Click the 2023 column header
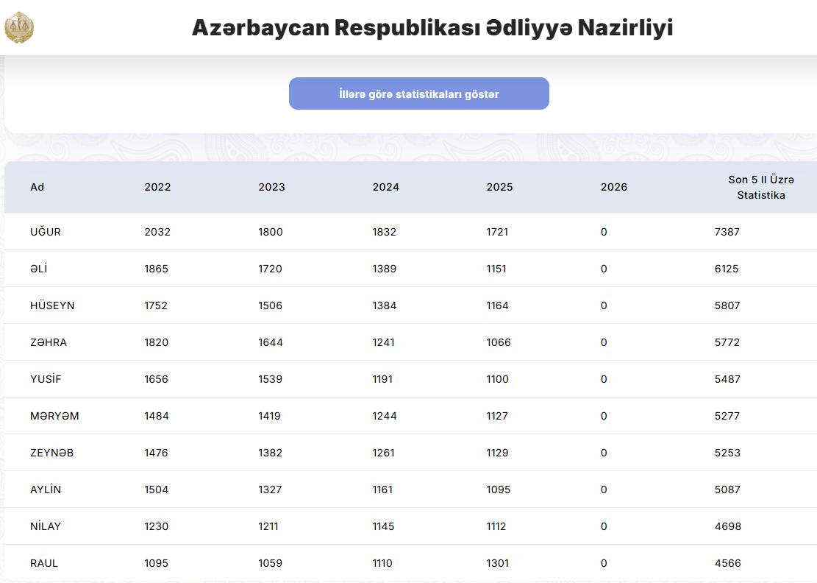Screen dimensions: 817x583 (x=271, y=187)
